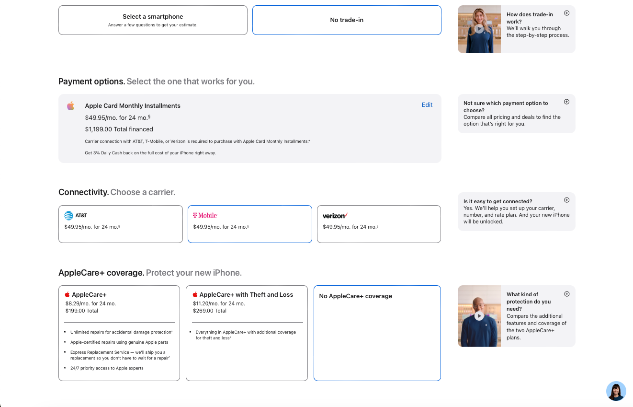Click Apple-certified repairs using genuine parts text
This screenshot has width=633, height=407.
pos(119,342)
